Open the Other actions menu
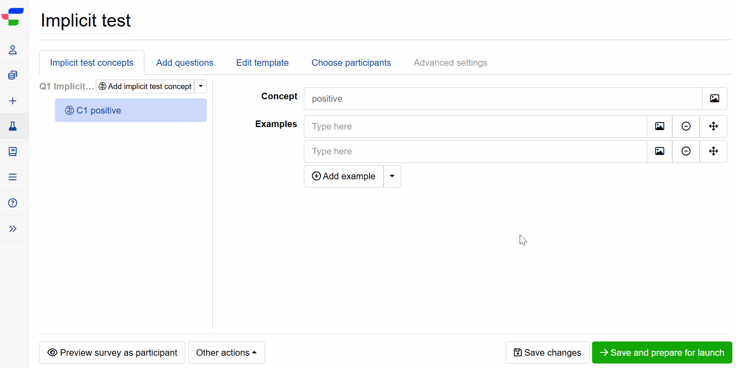 coord(226,352)
